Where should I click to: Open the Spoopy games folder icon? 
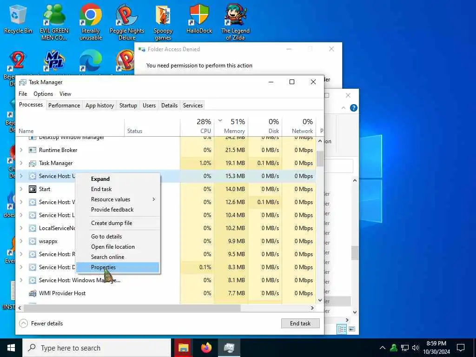[163, 22]
